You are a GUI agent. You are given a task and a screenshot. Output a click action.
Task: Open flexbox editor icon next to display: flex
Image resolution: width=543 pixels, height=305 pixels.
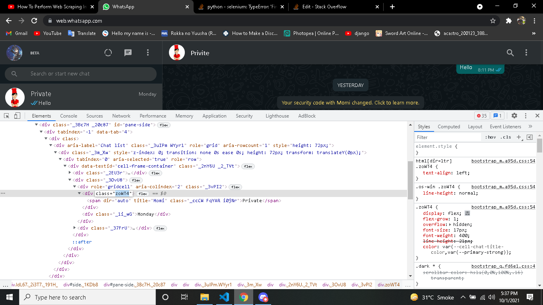[x=467, y=213]
